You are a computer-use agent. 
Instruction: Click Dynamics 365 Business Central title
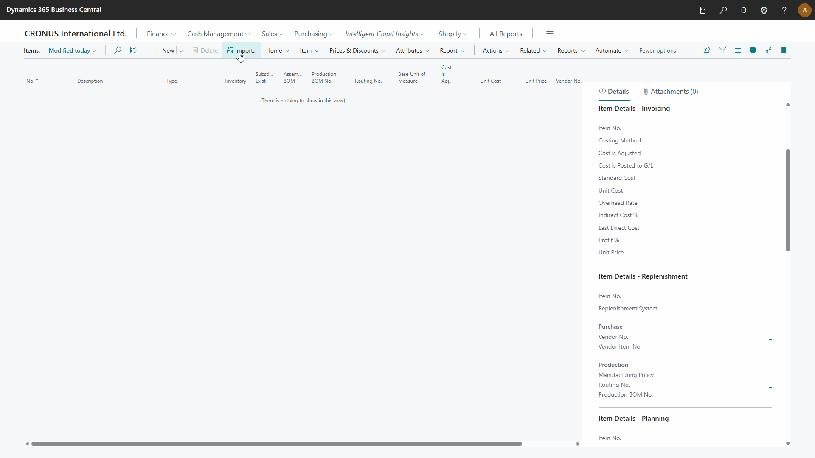[x=54, y=10]
